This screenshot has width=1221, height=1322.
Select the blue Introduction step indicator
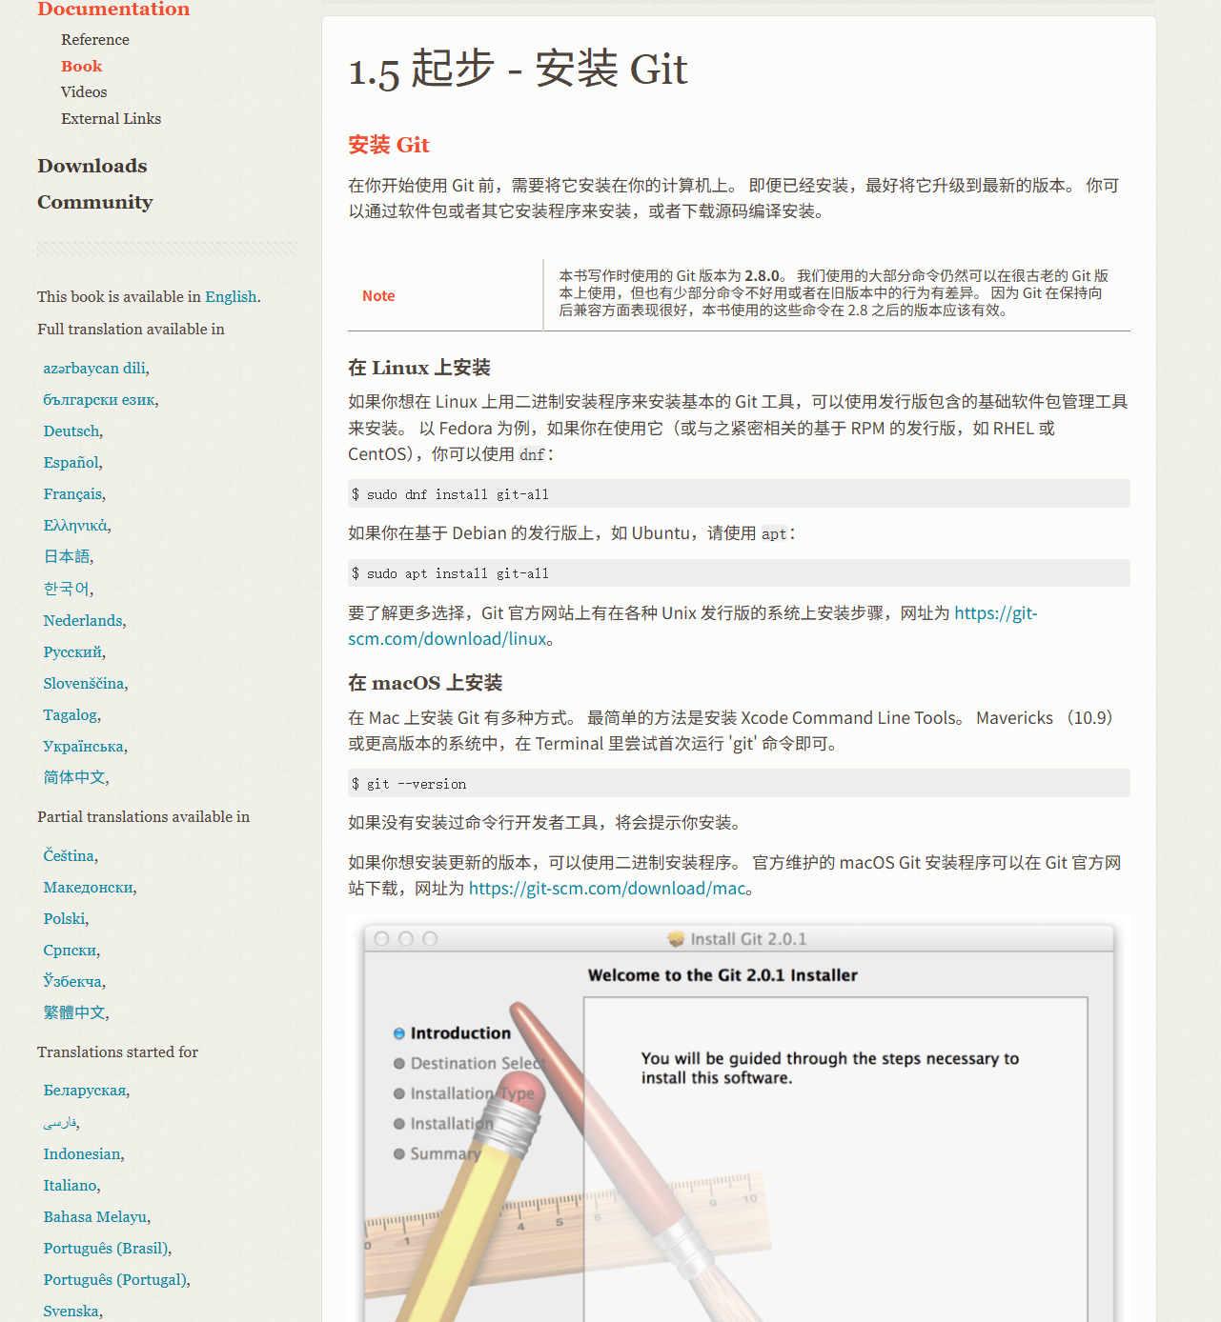click(399, 1032)
